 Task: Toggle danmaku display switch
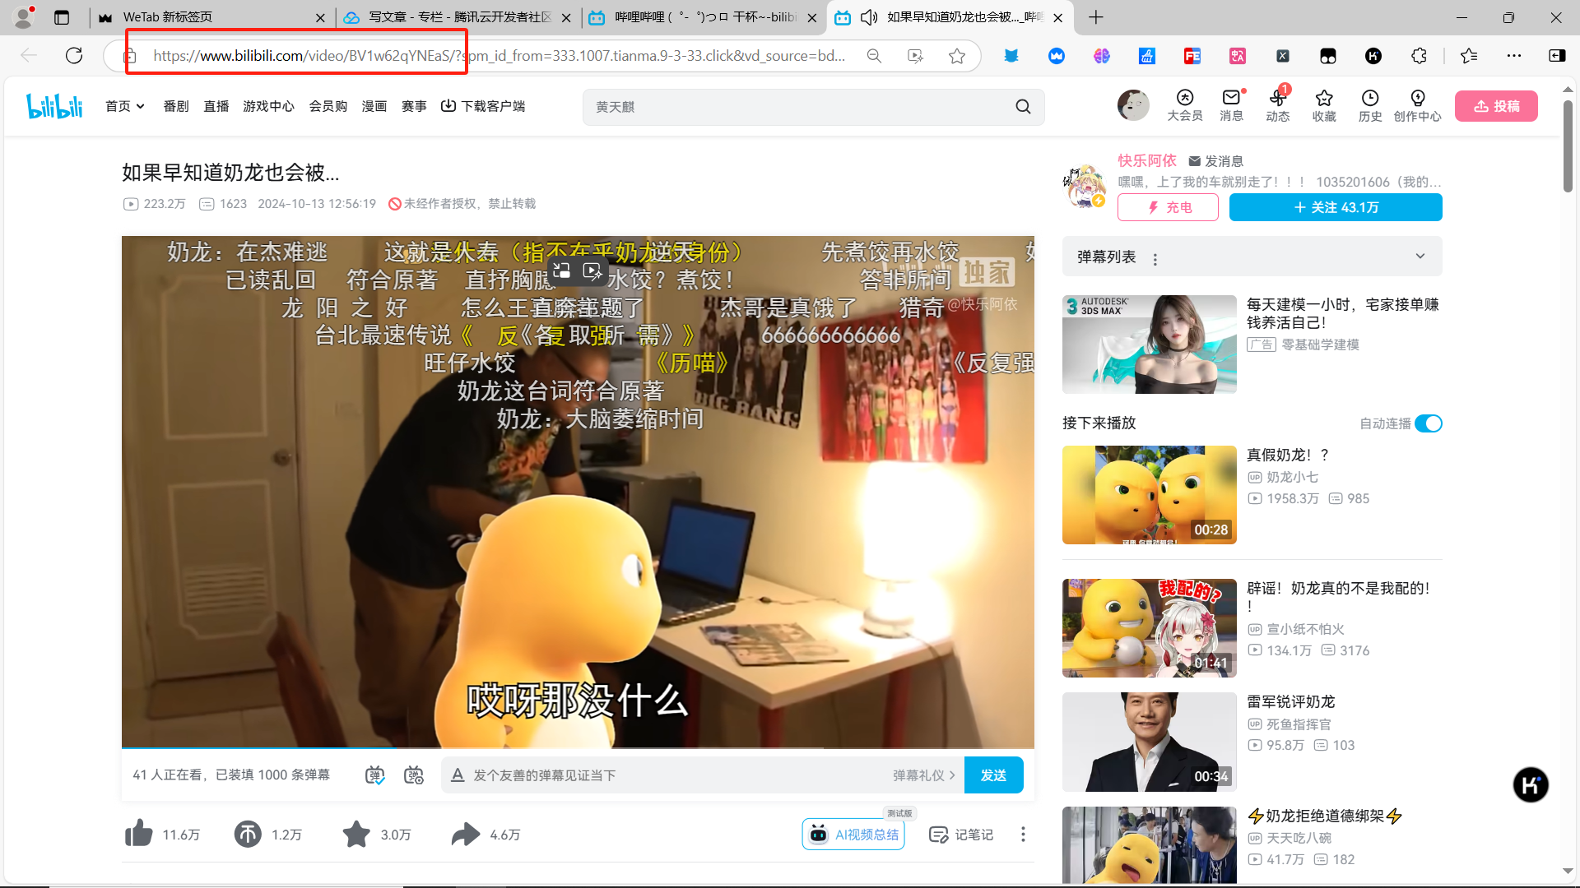374,775
